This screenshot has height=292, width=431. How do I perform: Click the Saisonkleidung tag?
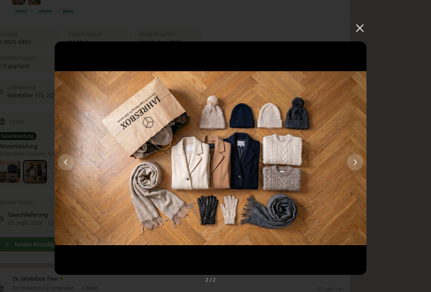pyautogui.click(x=17, y=136)
